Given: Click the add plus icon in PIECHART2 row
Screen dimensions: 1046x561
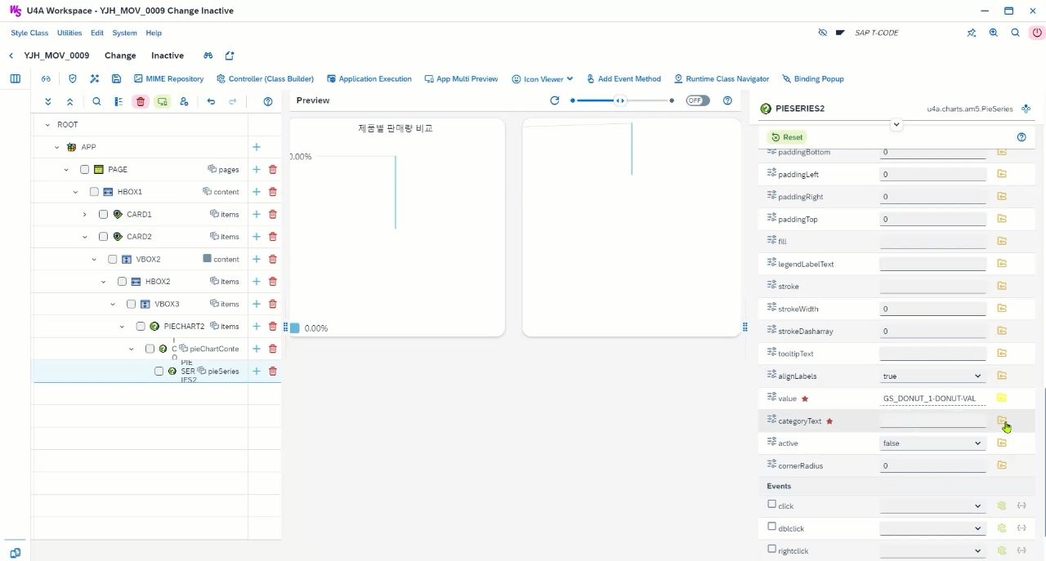Looking at the screenshot, I should [257, 326].
